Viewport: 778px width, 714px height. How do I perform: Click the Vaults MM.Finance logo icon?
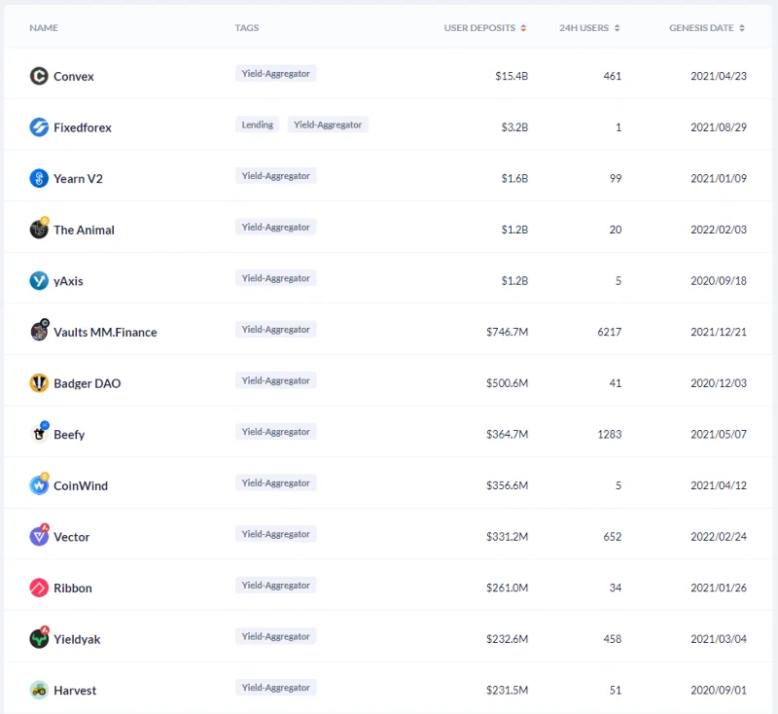[39, 331]
